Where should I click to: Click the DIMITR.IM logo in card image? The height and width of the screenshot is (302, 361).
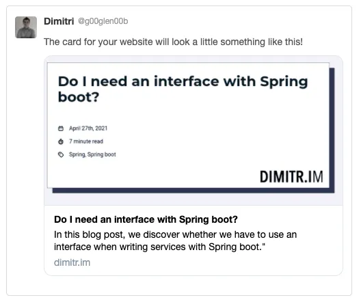click(x=291, y=177)
